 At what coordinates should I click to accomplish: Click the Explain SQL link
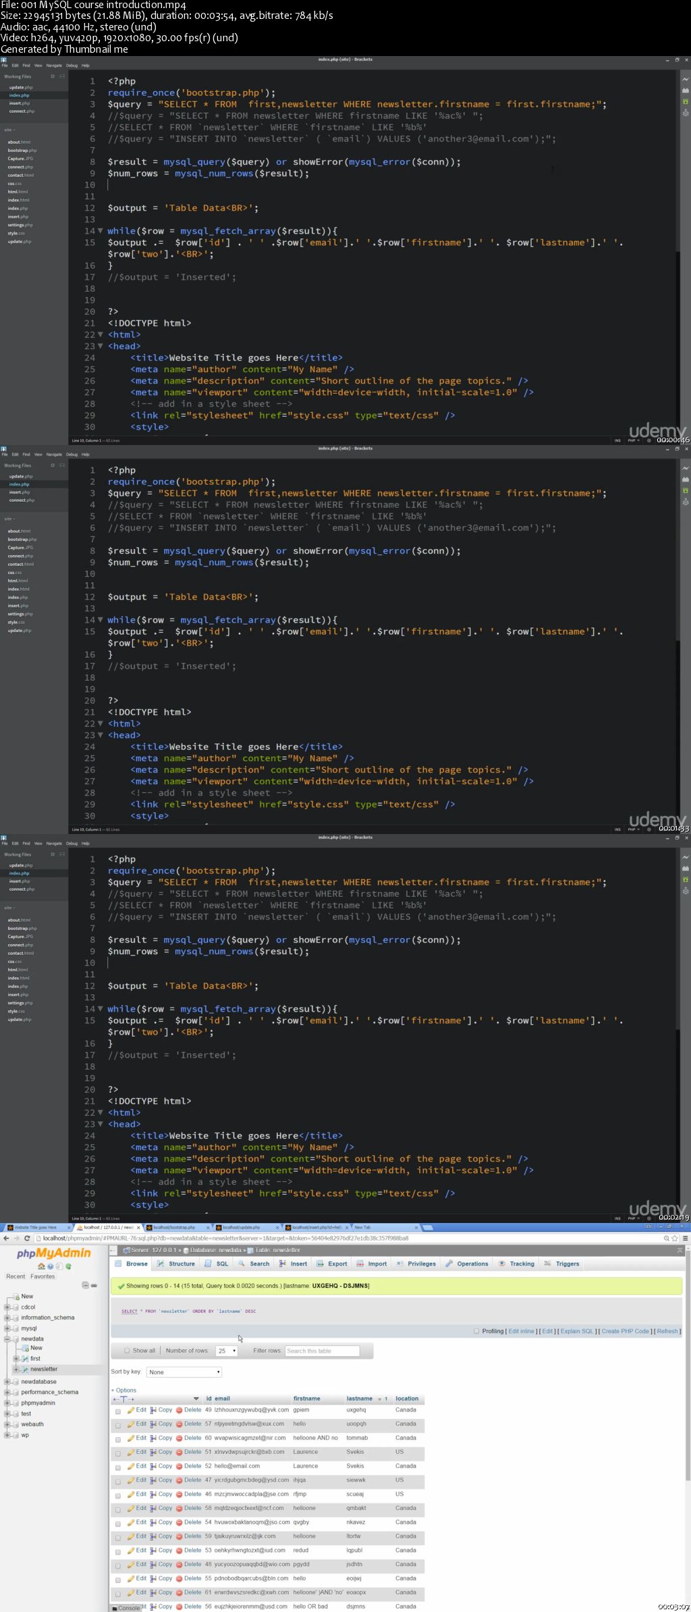pos(576,1331)
